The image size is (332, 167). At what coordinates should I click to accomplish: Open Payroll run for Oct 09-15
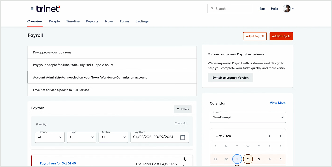coord(58,163)
